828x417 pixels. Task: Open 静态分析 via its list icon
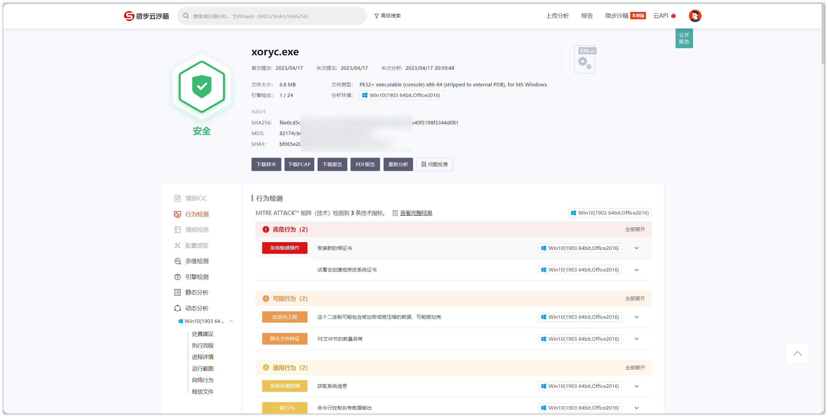177,293
